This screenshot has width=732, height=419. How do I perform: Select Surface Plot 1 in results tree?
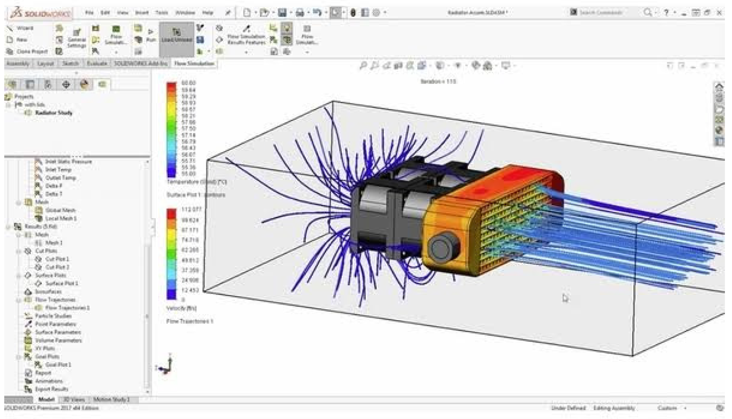(61, 284)
